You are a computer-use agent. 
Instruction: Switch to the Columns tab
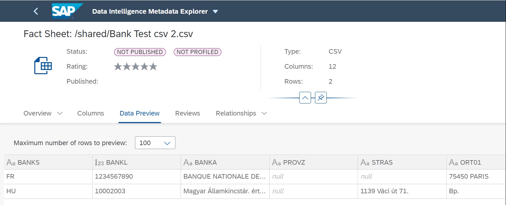coord(91,113)
